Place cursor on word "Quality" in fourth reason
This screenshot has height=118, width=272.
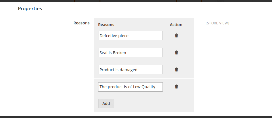tap(148, 87)
